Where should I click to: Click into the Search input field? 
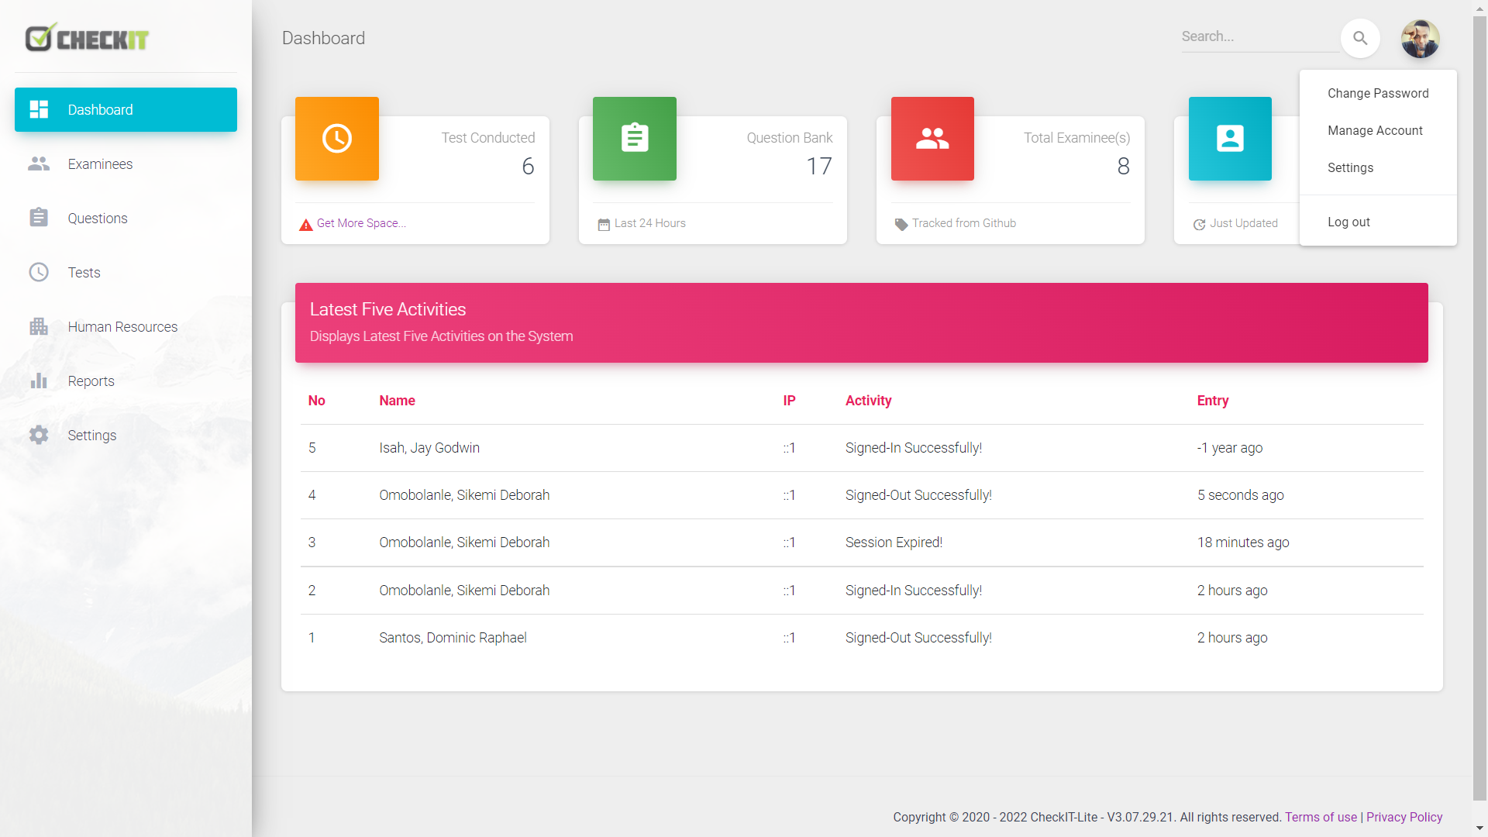point(1255,36)
